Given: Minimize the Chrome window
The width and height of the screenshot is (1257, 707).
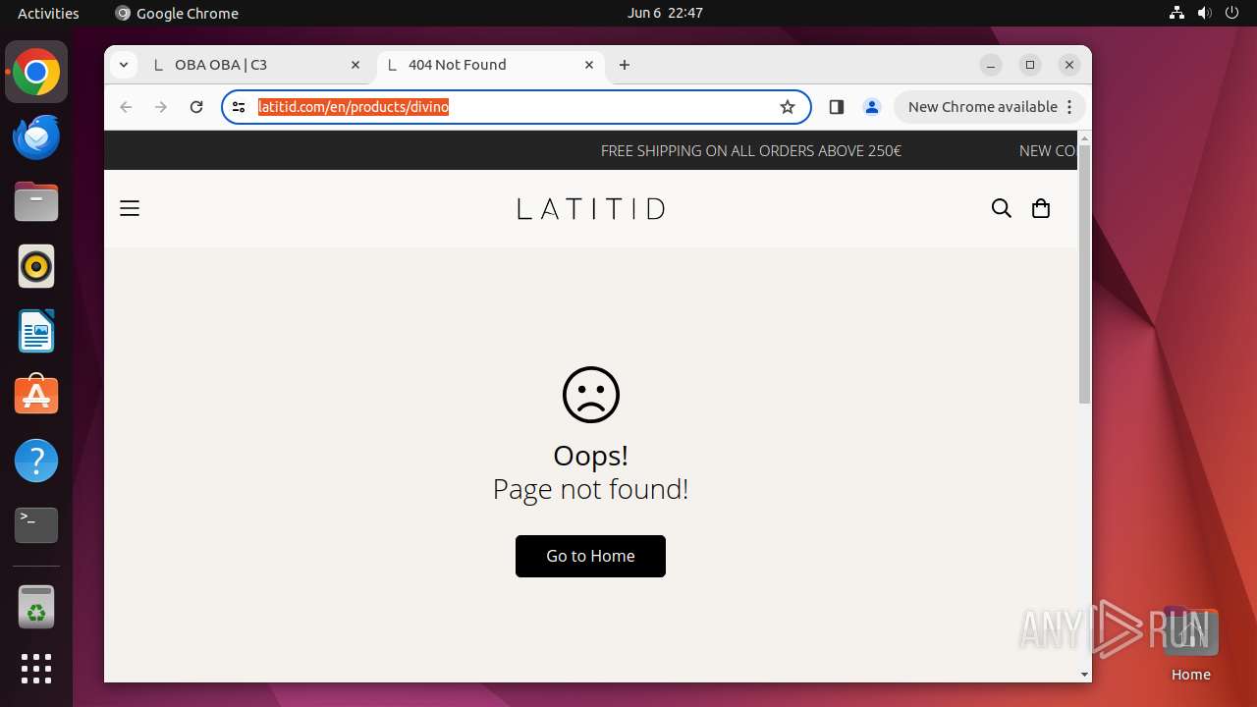Looking at the screenshot, I should [x=991, y=65].
